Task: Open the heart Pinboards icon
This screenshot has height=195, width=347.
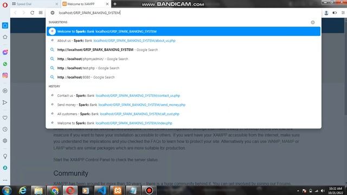Action: pos(5,118)
